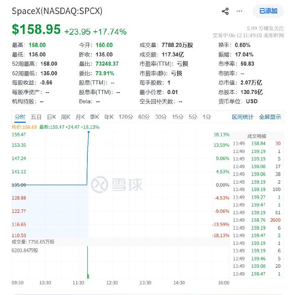The width and height of the screenshot is (293, 295).
Task: Select the 1分 chart tab
Action: coord(207,117)
